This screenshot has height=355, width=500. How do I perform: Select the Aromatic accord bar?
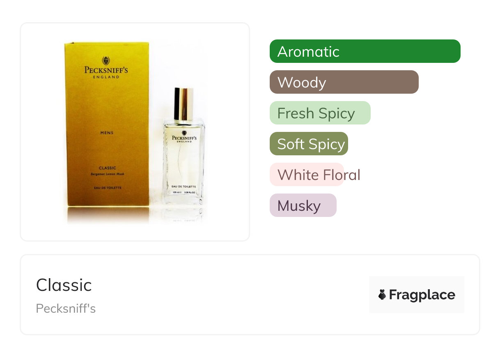[365, 51]
